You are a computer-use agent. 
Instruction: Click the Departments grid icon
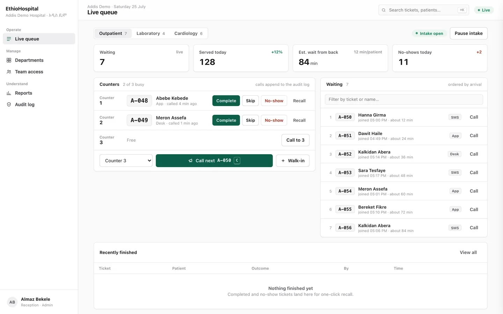coord(9,60)
